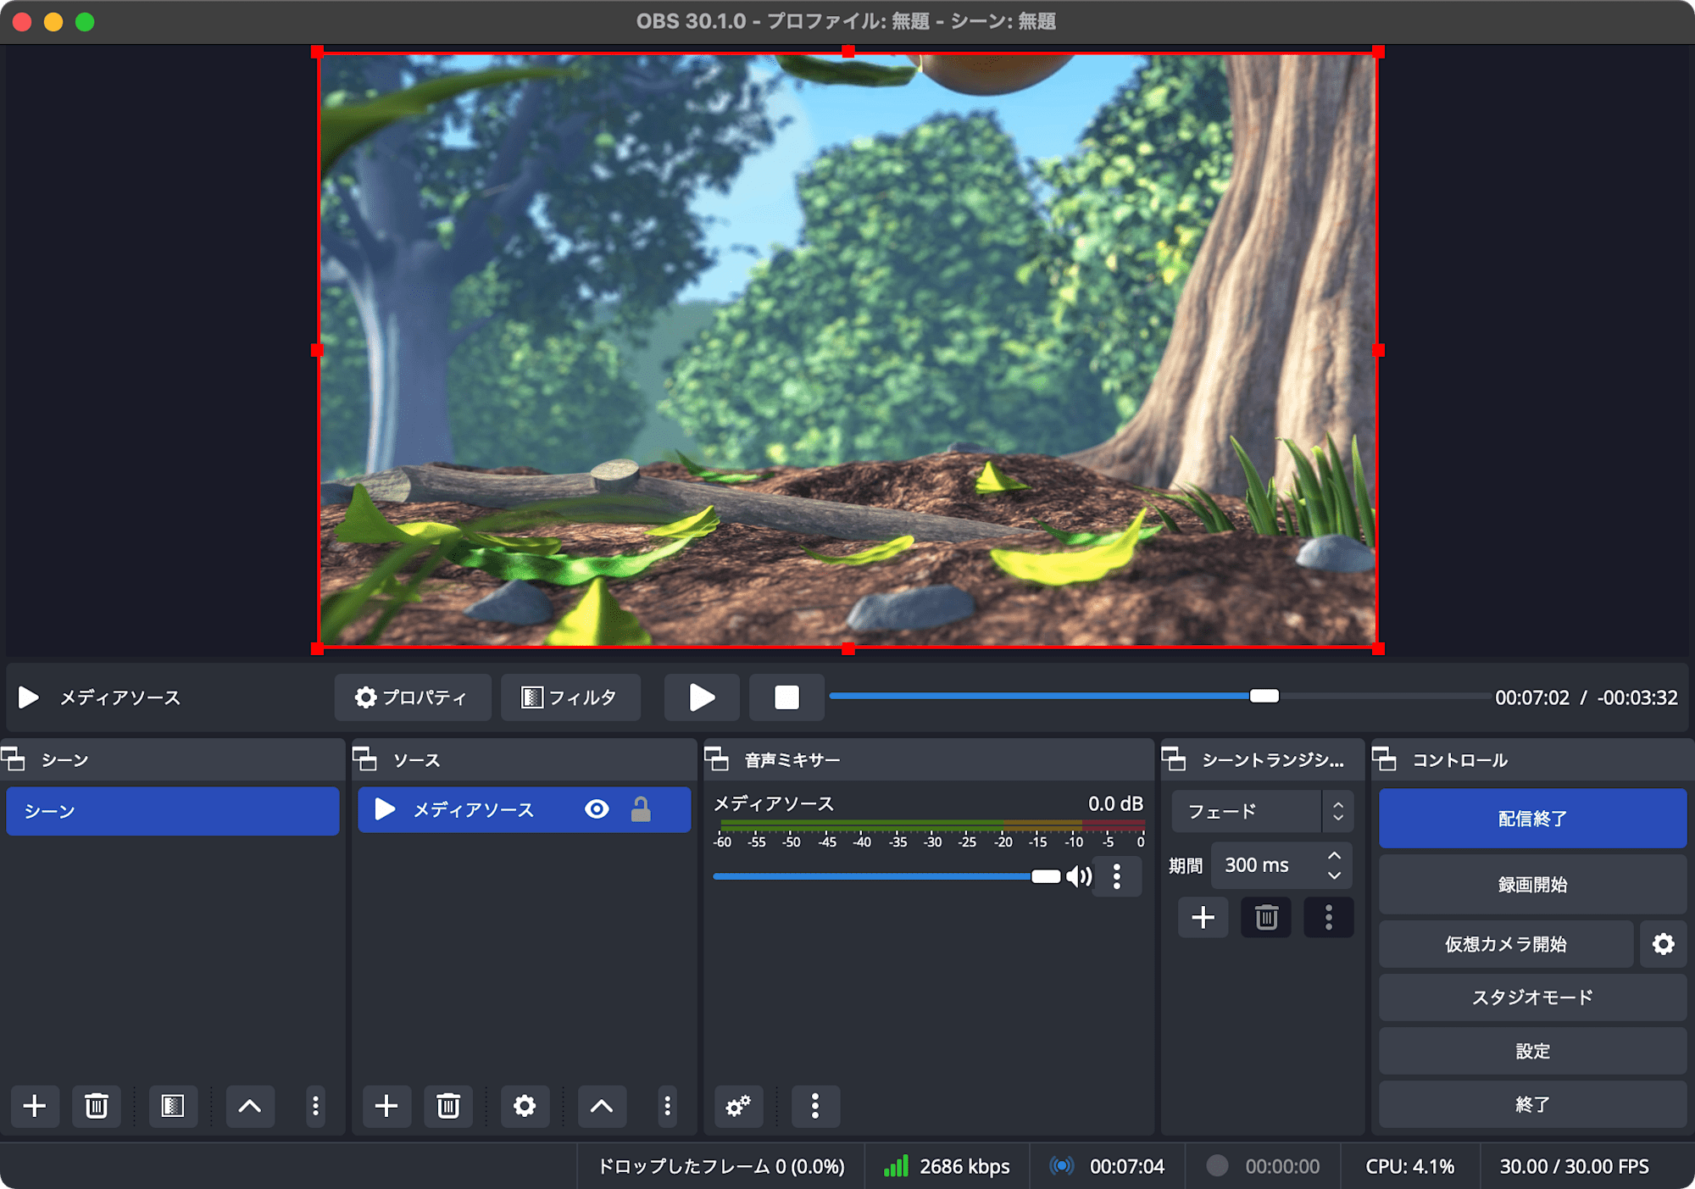Move scene up with arrow icon
The width and height of the screenshot is (1695, 1189).
point(250,1106)
